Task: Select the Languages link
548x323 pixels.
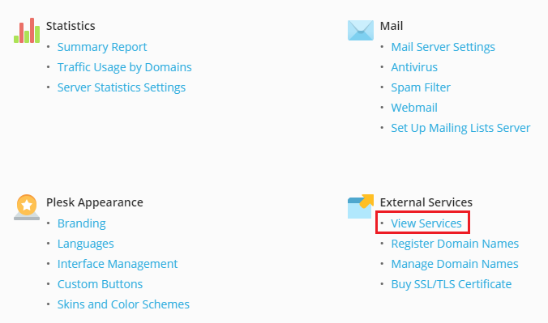Action: tap(86, 244)
